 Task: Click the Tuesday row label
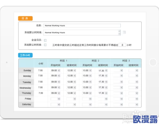27,82
